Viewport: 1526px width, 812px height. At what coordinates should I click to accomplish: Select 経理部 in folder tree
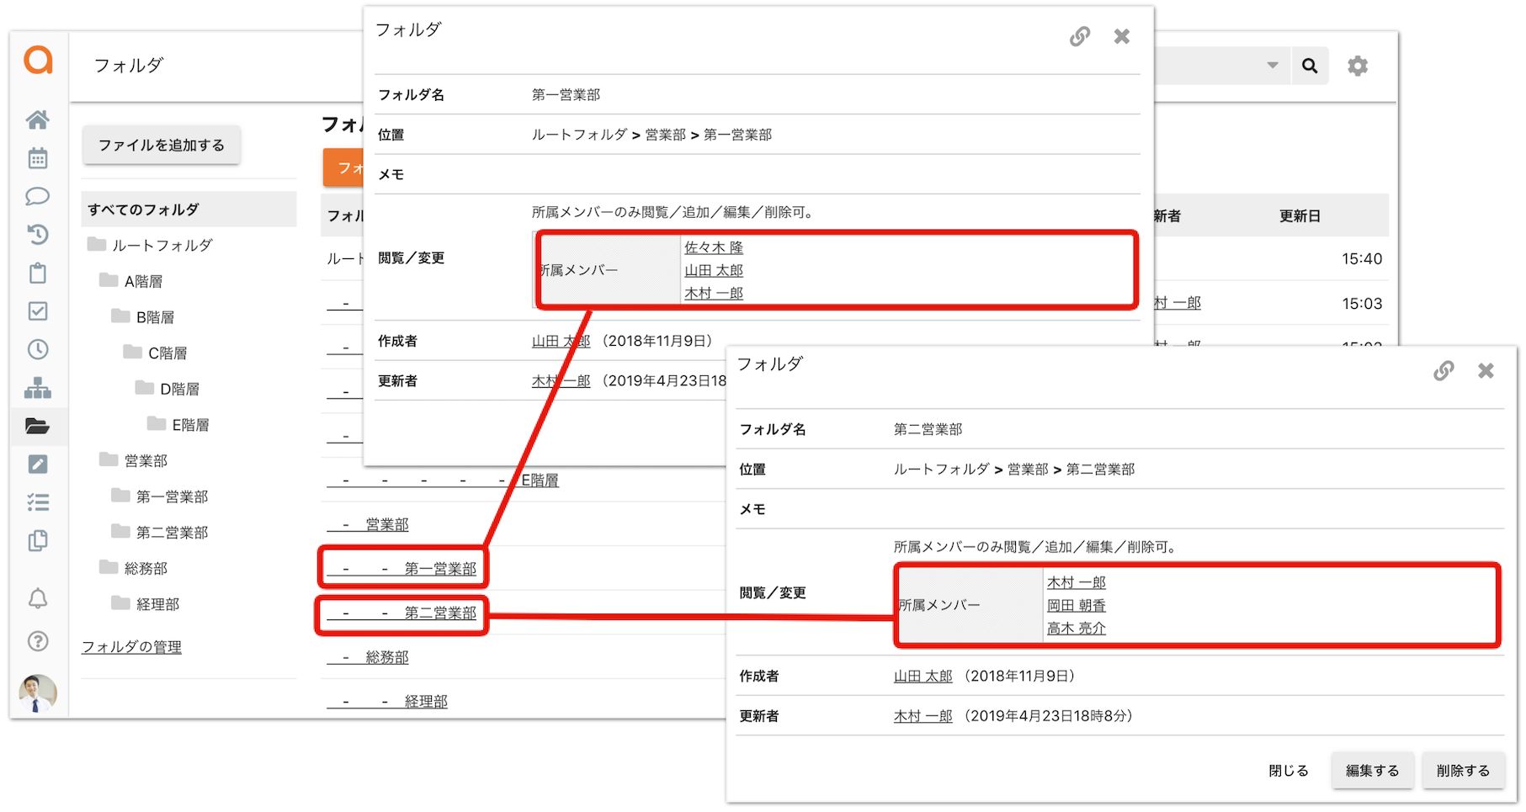tap(157, 604)
